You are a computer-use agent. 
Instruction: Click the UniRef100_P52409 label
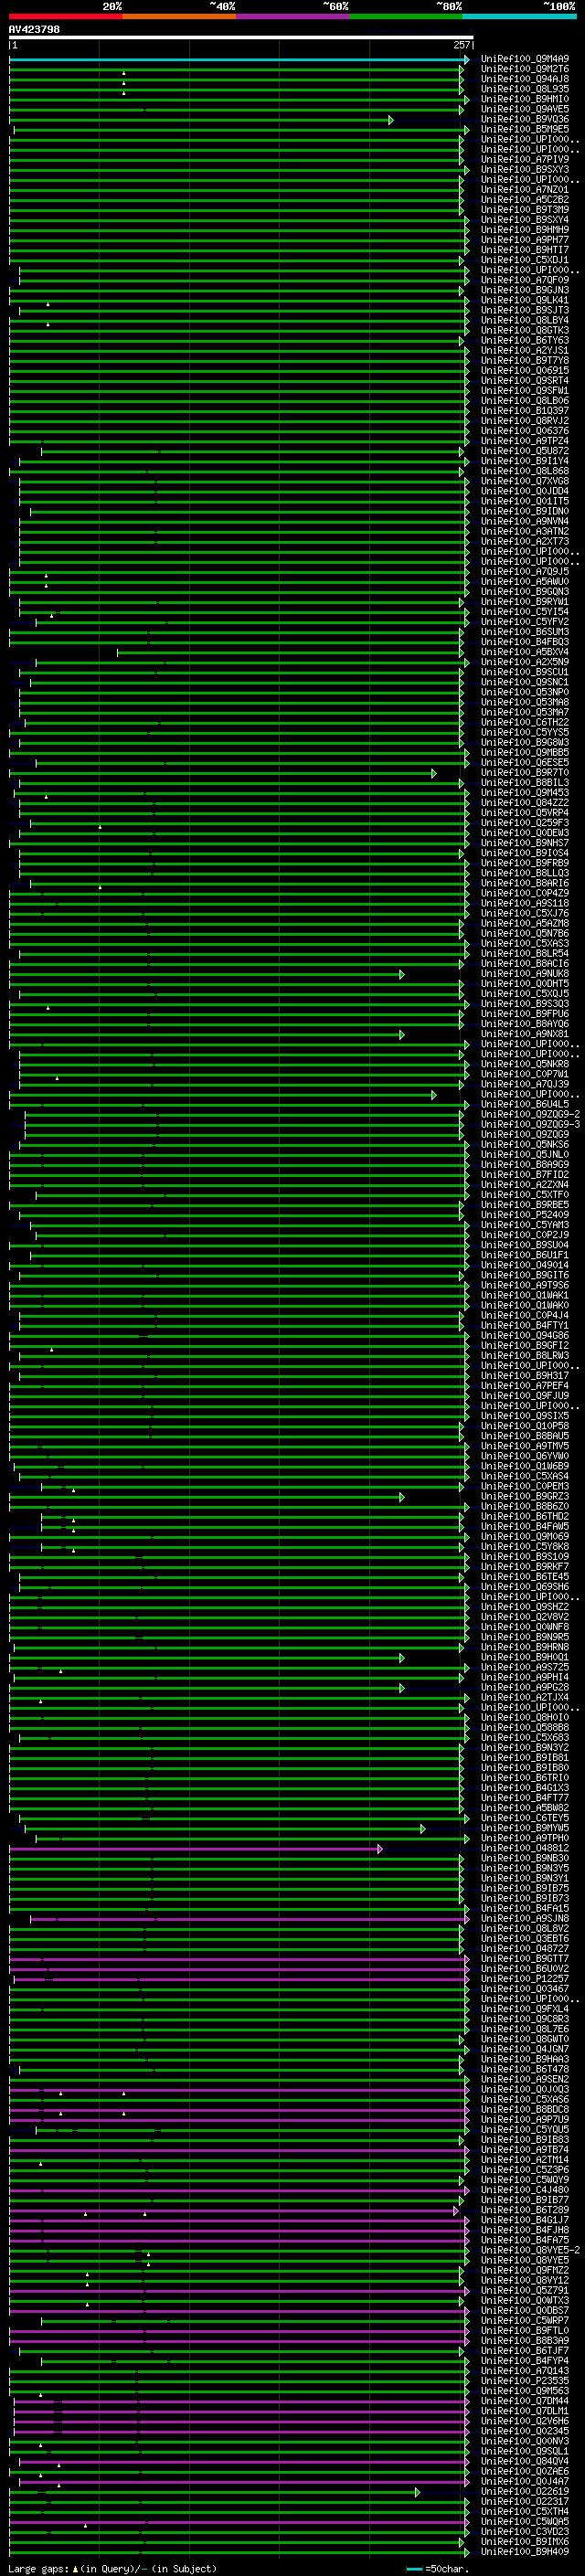(525, 1215)
